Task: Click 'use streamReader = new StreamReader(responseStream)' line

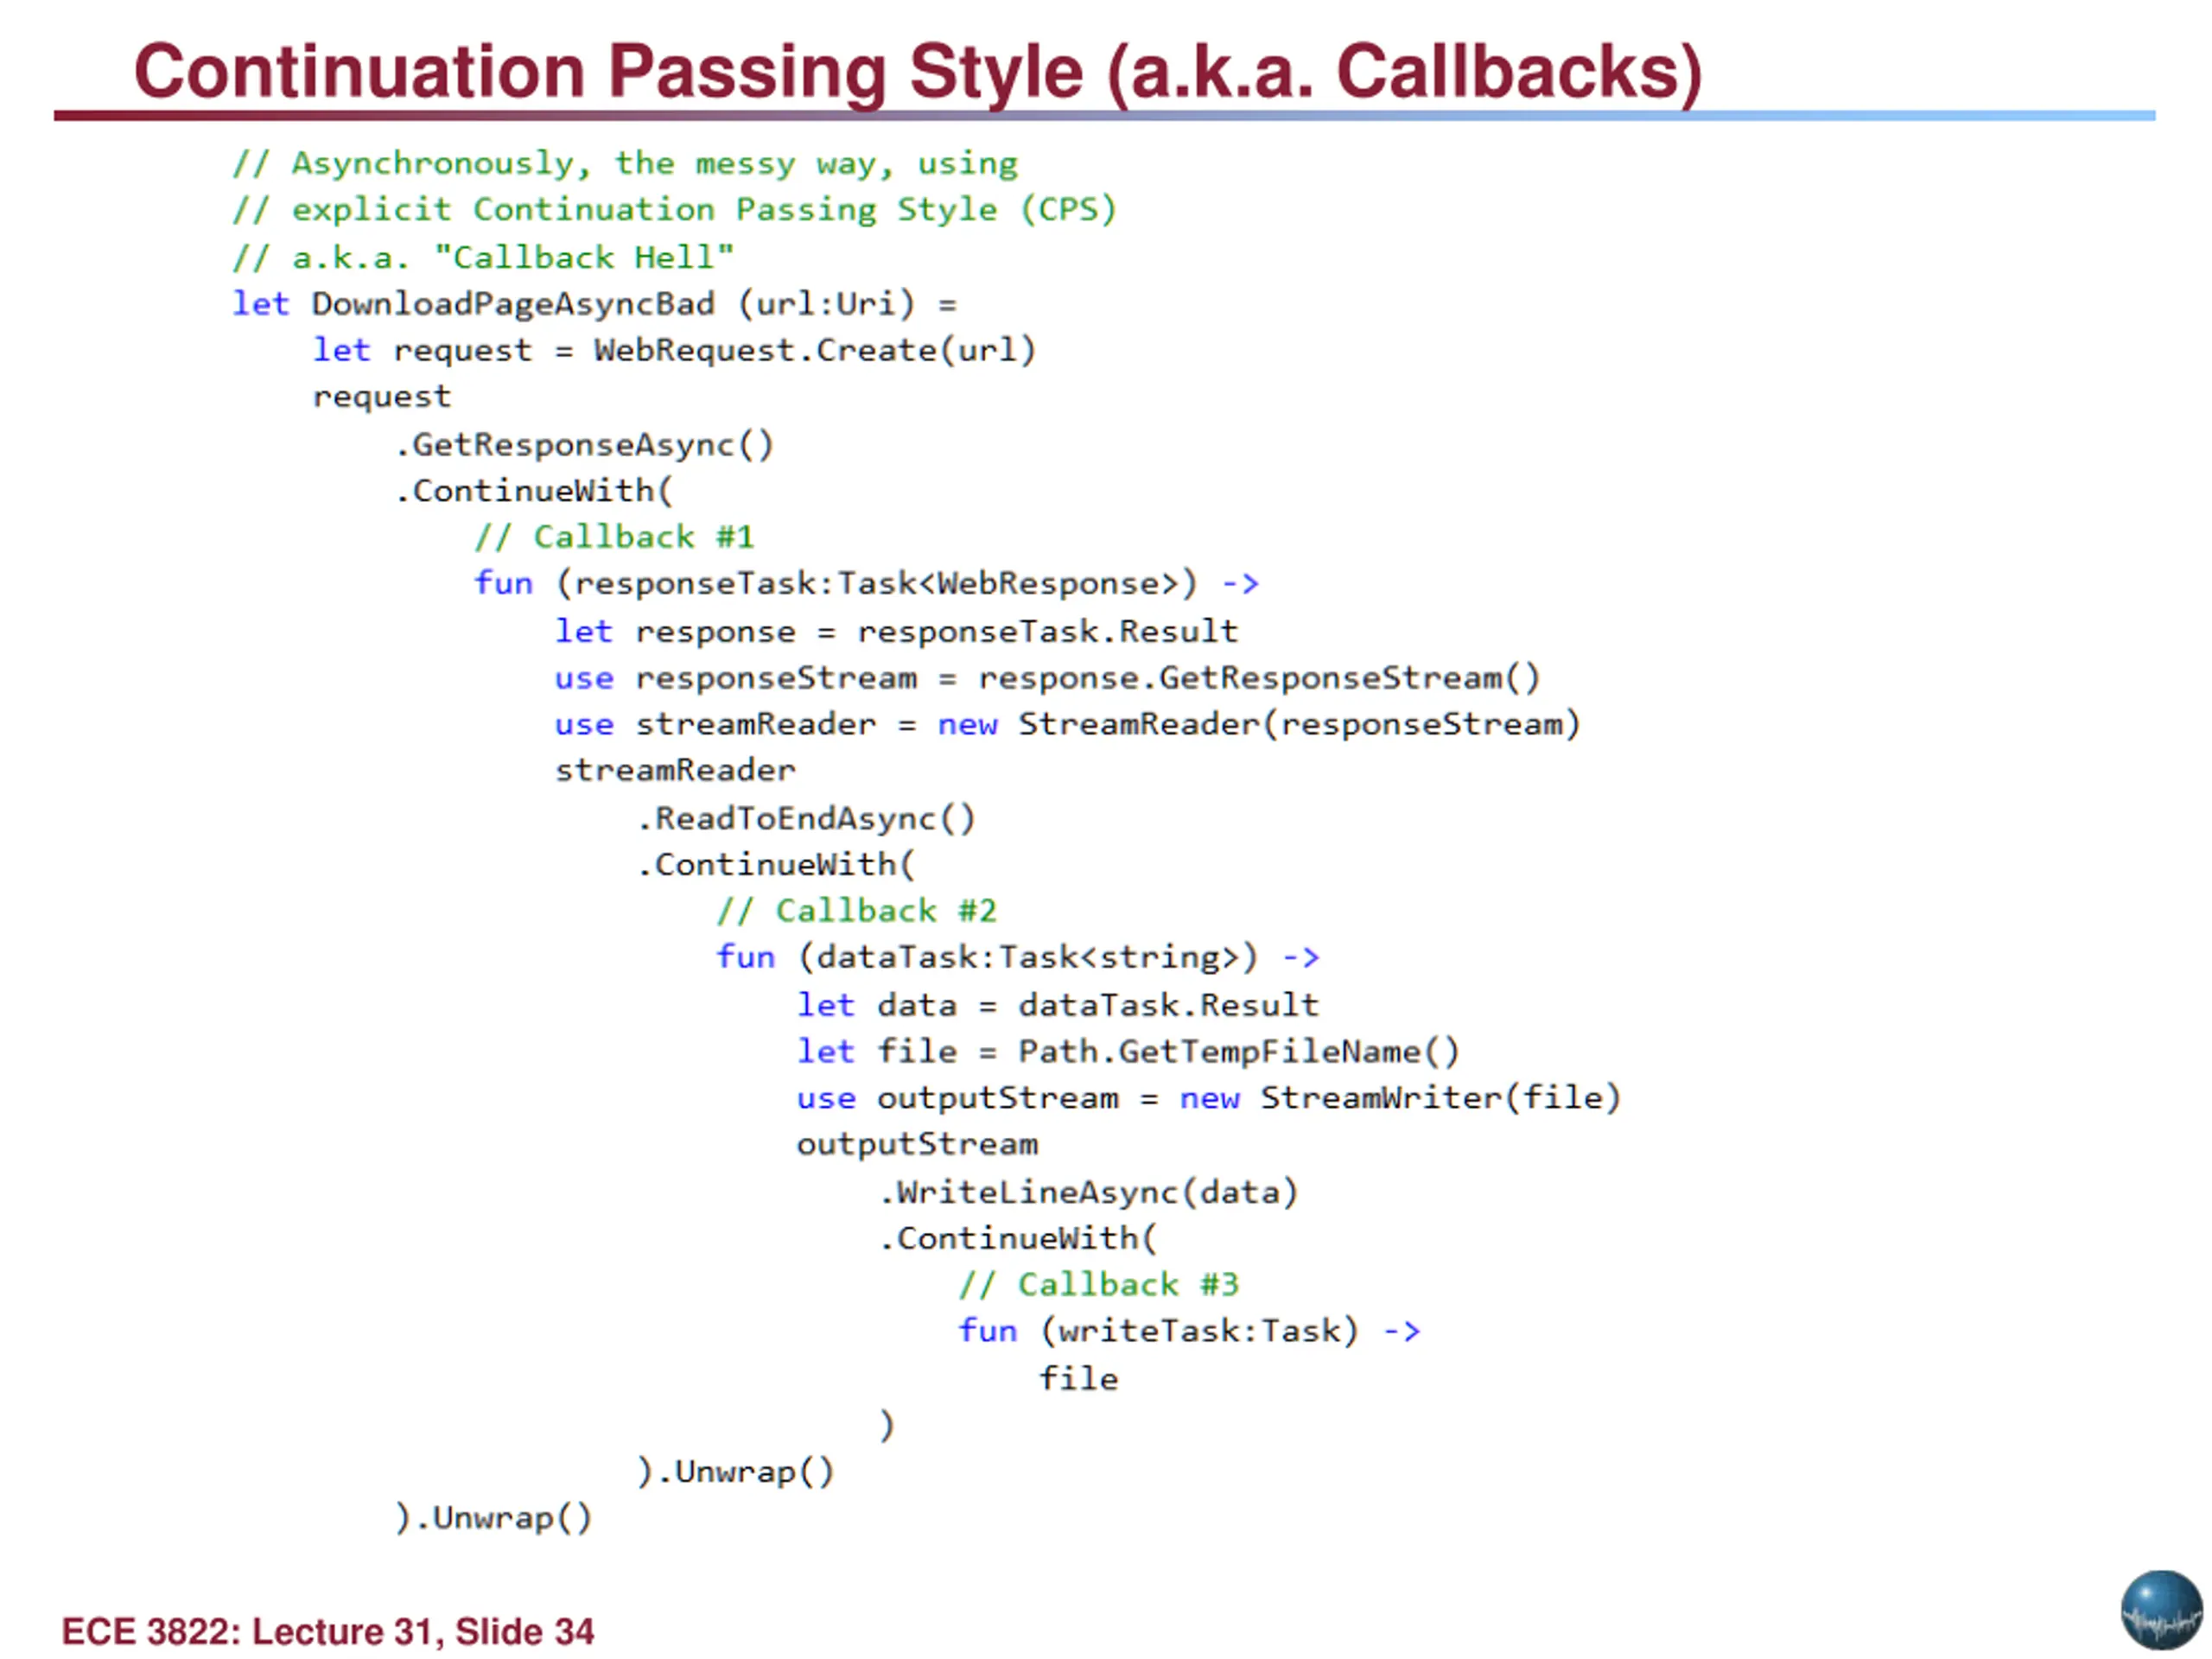Action: (1067, 724)
